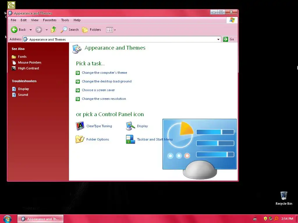The image size is (298, 223).
Task: Toggle the Folders pane button
Action: point(92,30)
